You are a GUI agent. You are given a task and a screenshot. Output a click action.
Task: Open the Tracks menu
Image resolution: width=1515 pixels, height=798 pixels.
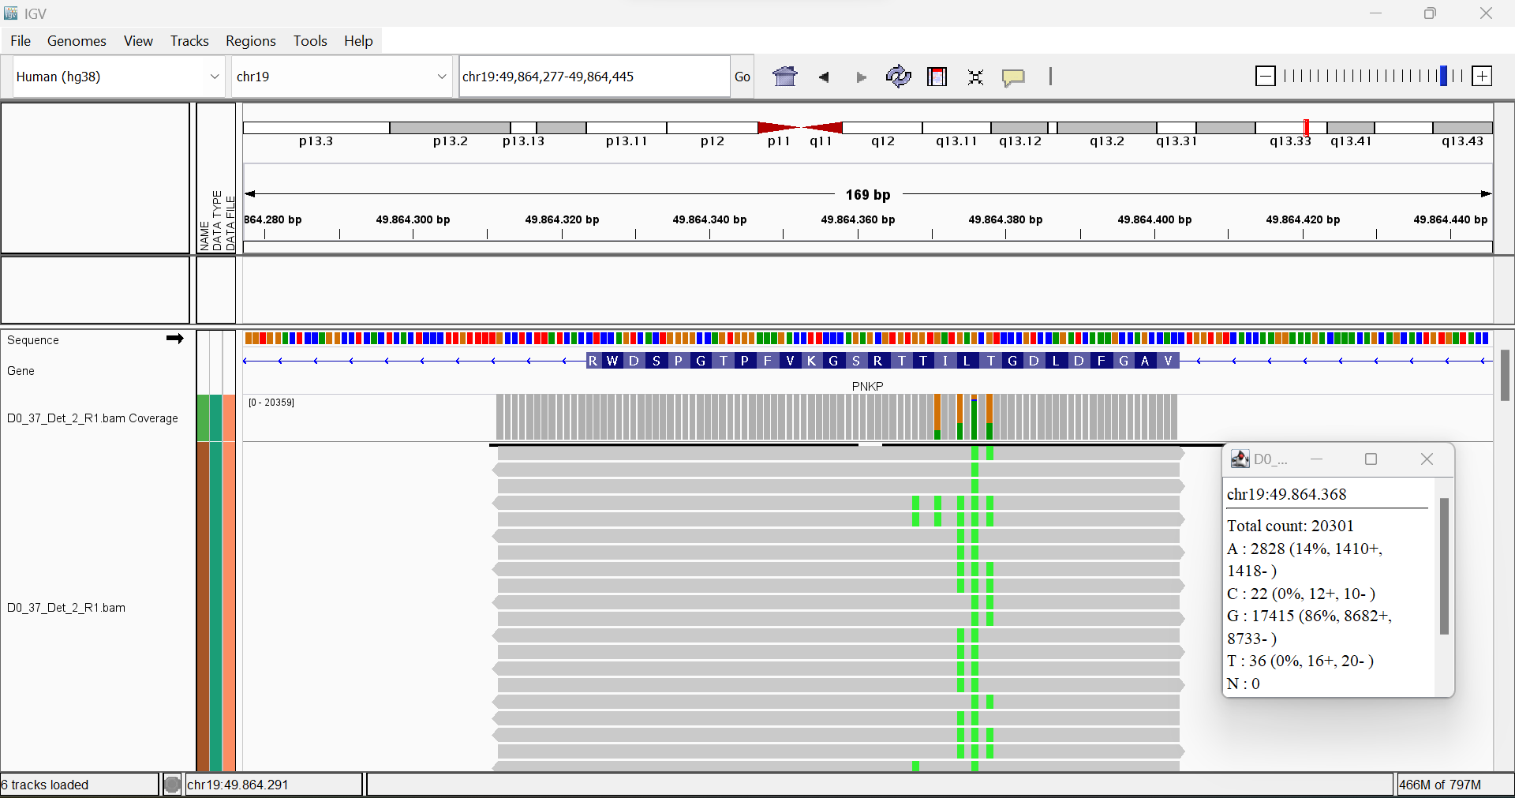(189, 40)
